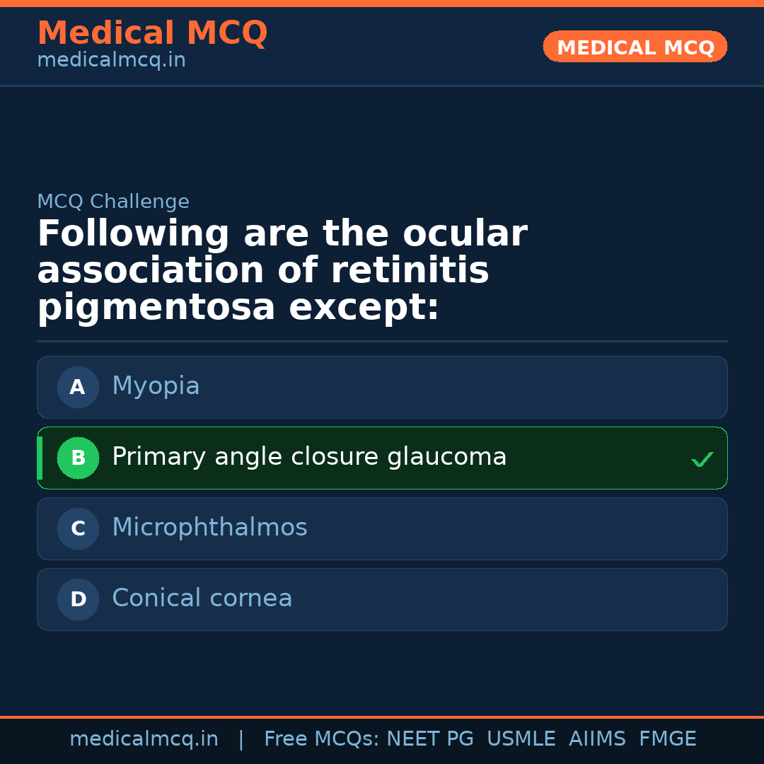The image size is (764, 764).
Task: Click the circular letter A badge
Action: click(x=78, y=387)
